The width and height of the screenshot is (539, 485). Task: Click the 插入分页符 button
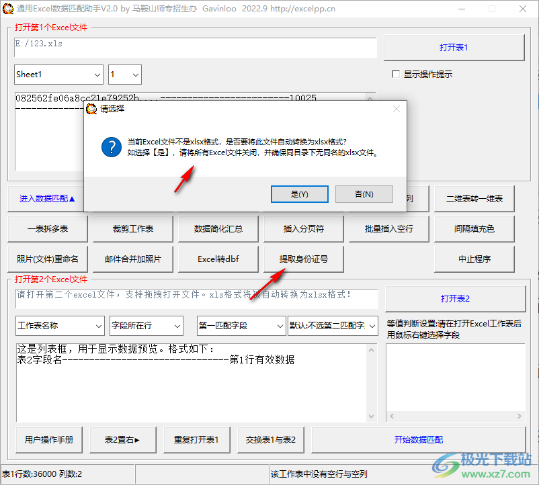[x=304, y=229]
